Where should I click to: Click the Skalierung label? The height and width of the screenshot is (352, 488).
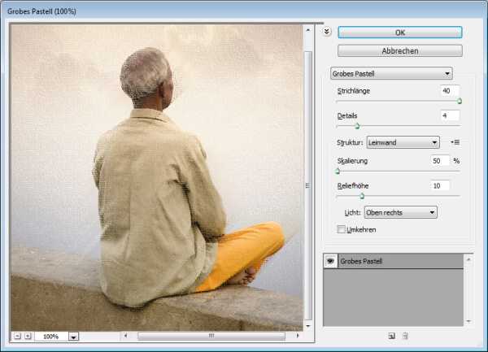tap(352, 161)
